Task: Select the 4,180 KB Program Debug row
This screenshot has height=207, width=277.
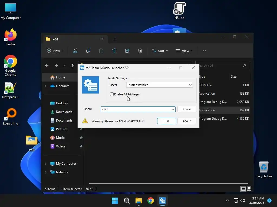Action: pos(224,119)
